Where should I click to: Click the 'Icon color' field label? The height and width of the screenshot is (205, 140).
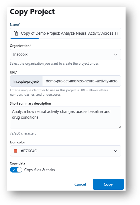17,142
